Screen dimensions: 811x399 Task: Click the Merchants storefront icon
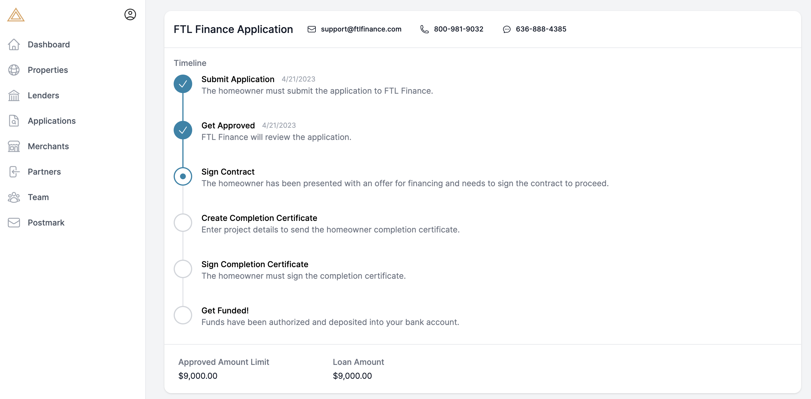pyautogui.click(x=14, y=147)
